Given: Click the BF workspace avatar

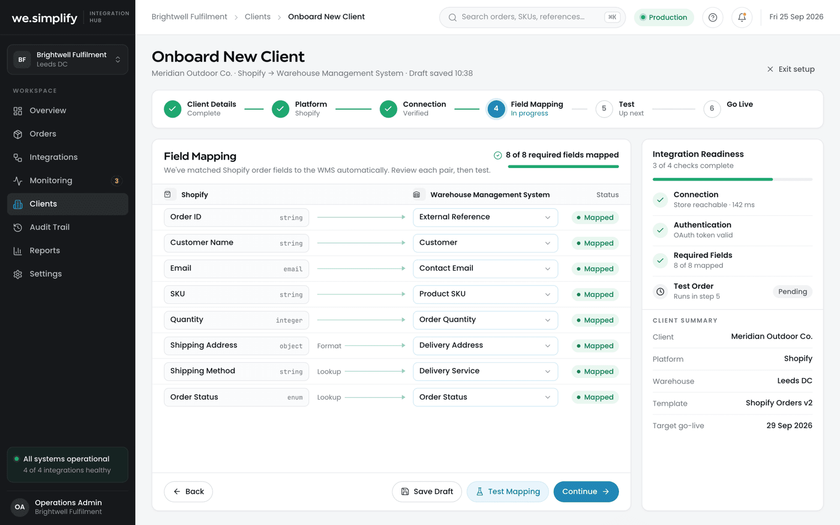Looking at the screenshot, I should click(22, 59).
